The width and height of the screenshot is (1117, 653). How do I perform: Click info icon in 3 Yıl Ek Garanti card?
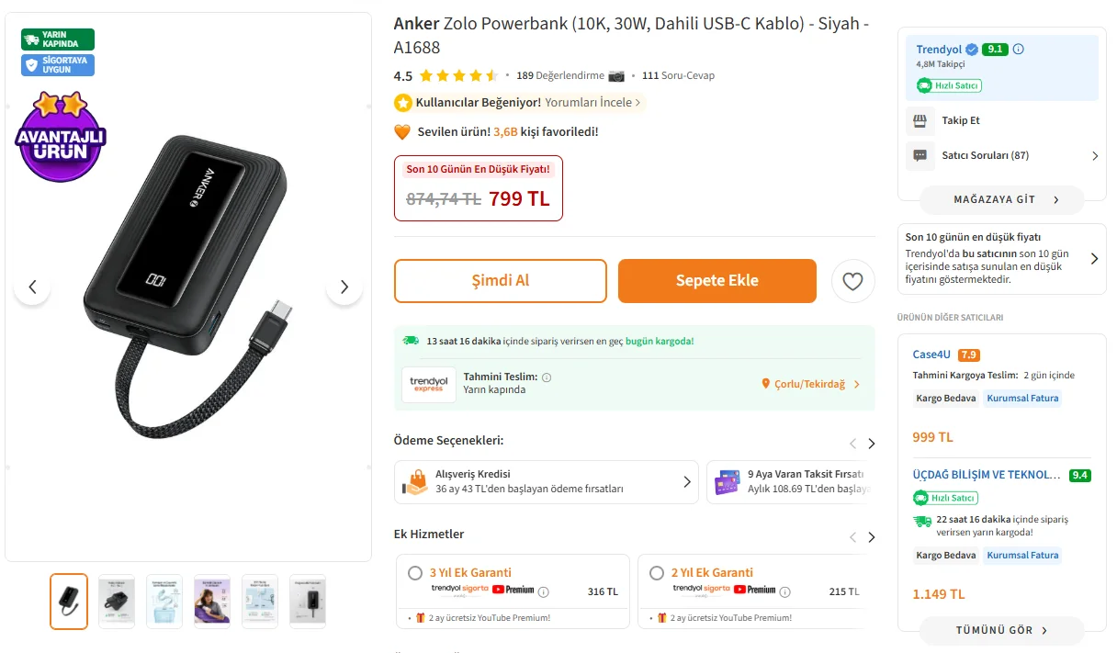point(543,591)
